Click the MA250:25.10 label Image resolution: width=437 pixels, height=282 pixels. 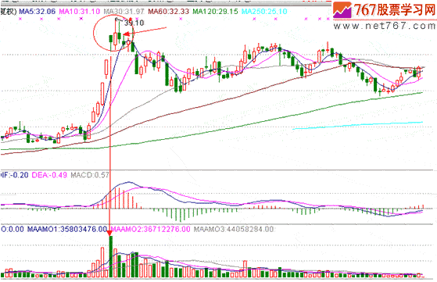click(264, 12)
